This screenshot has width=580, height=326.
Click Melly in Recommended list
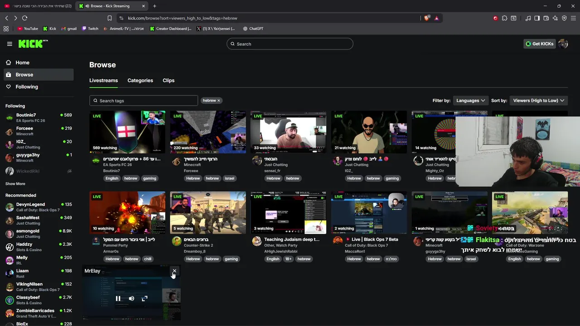click(x=39, y=260)
